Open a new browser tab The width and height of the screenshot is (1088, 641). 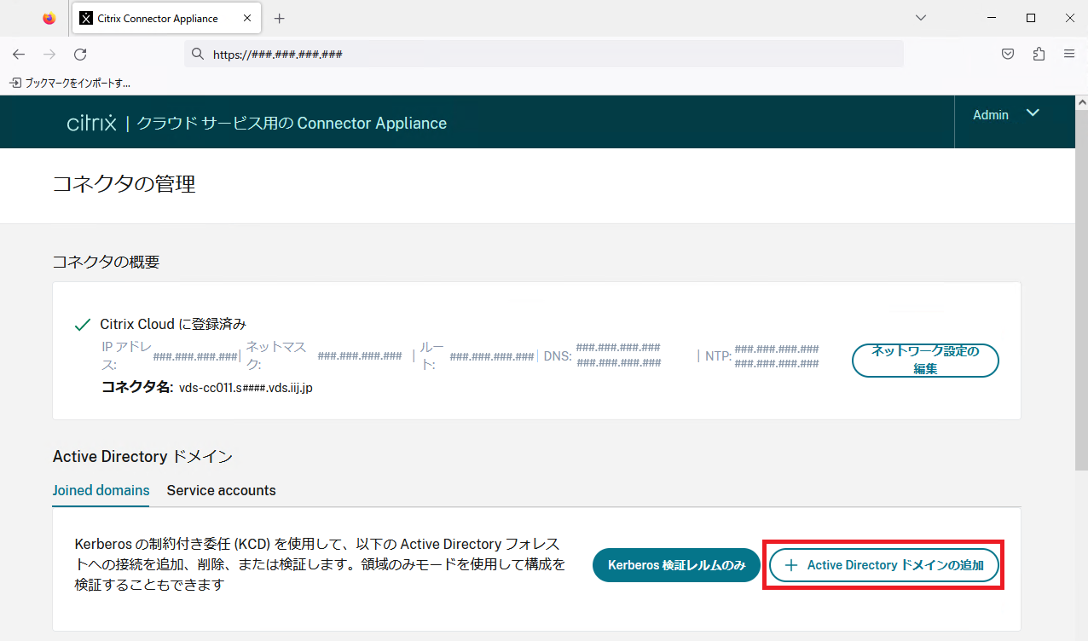(279, 19)
